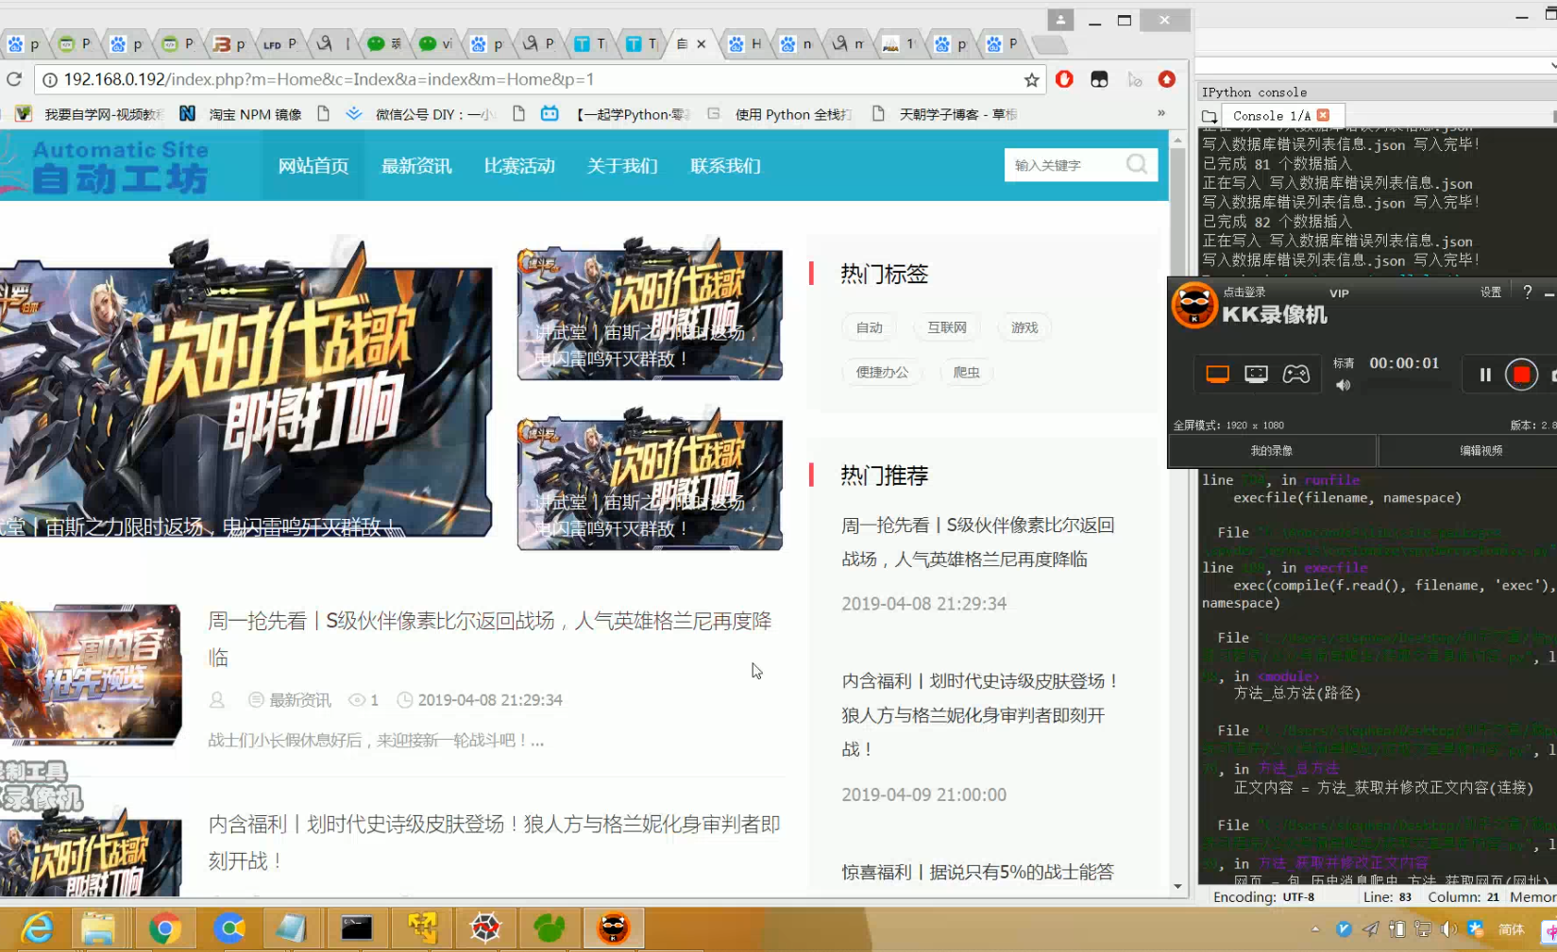
Task: Select region recording mode in KK录像机
Action: 1256,375
